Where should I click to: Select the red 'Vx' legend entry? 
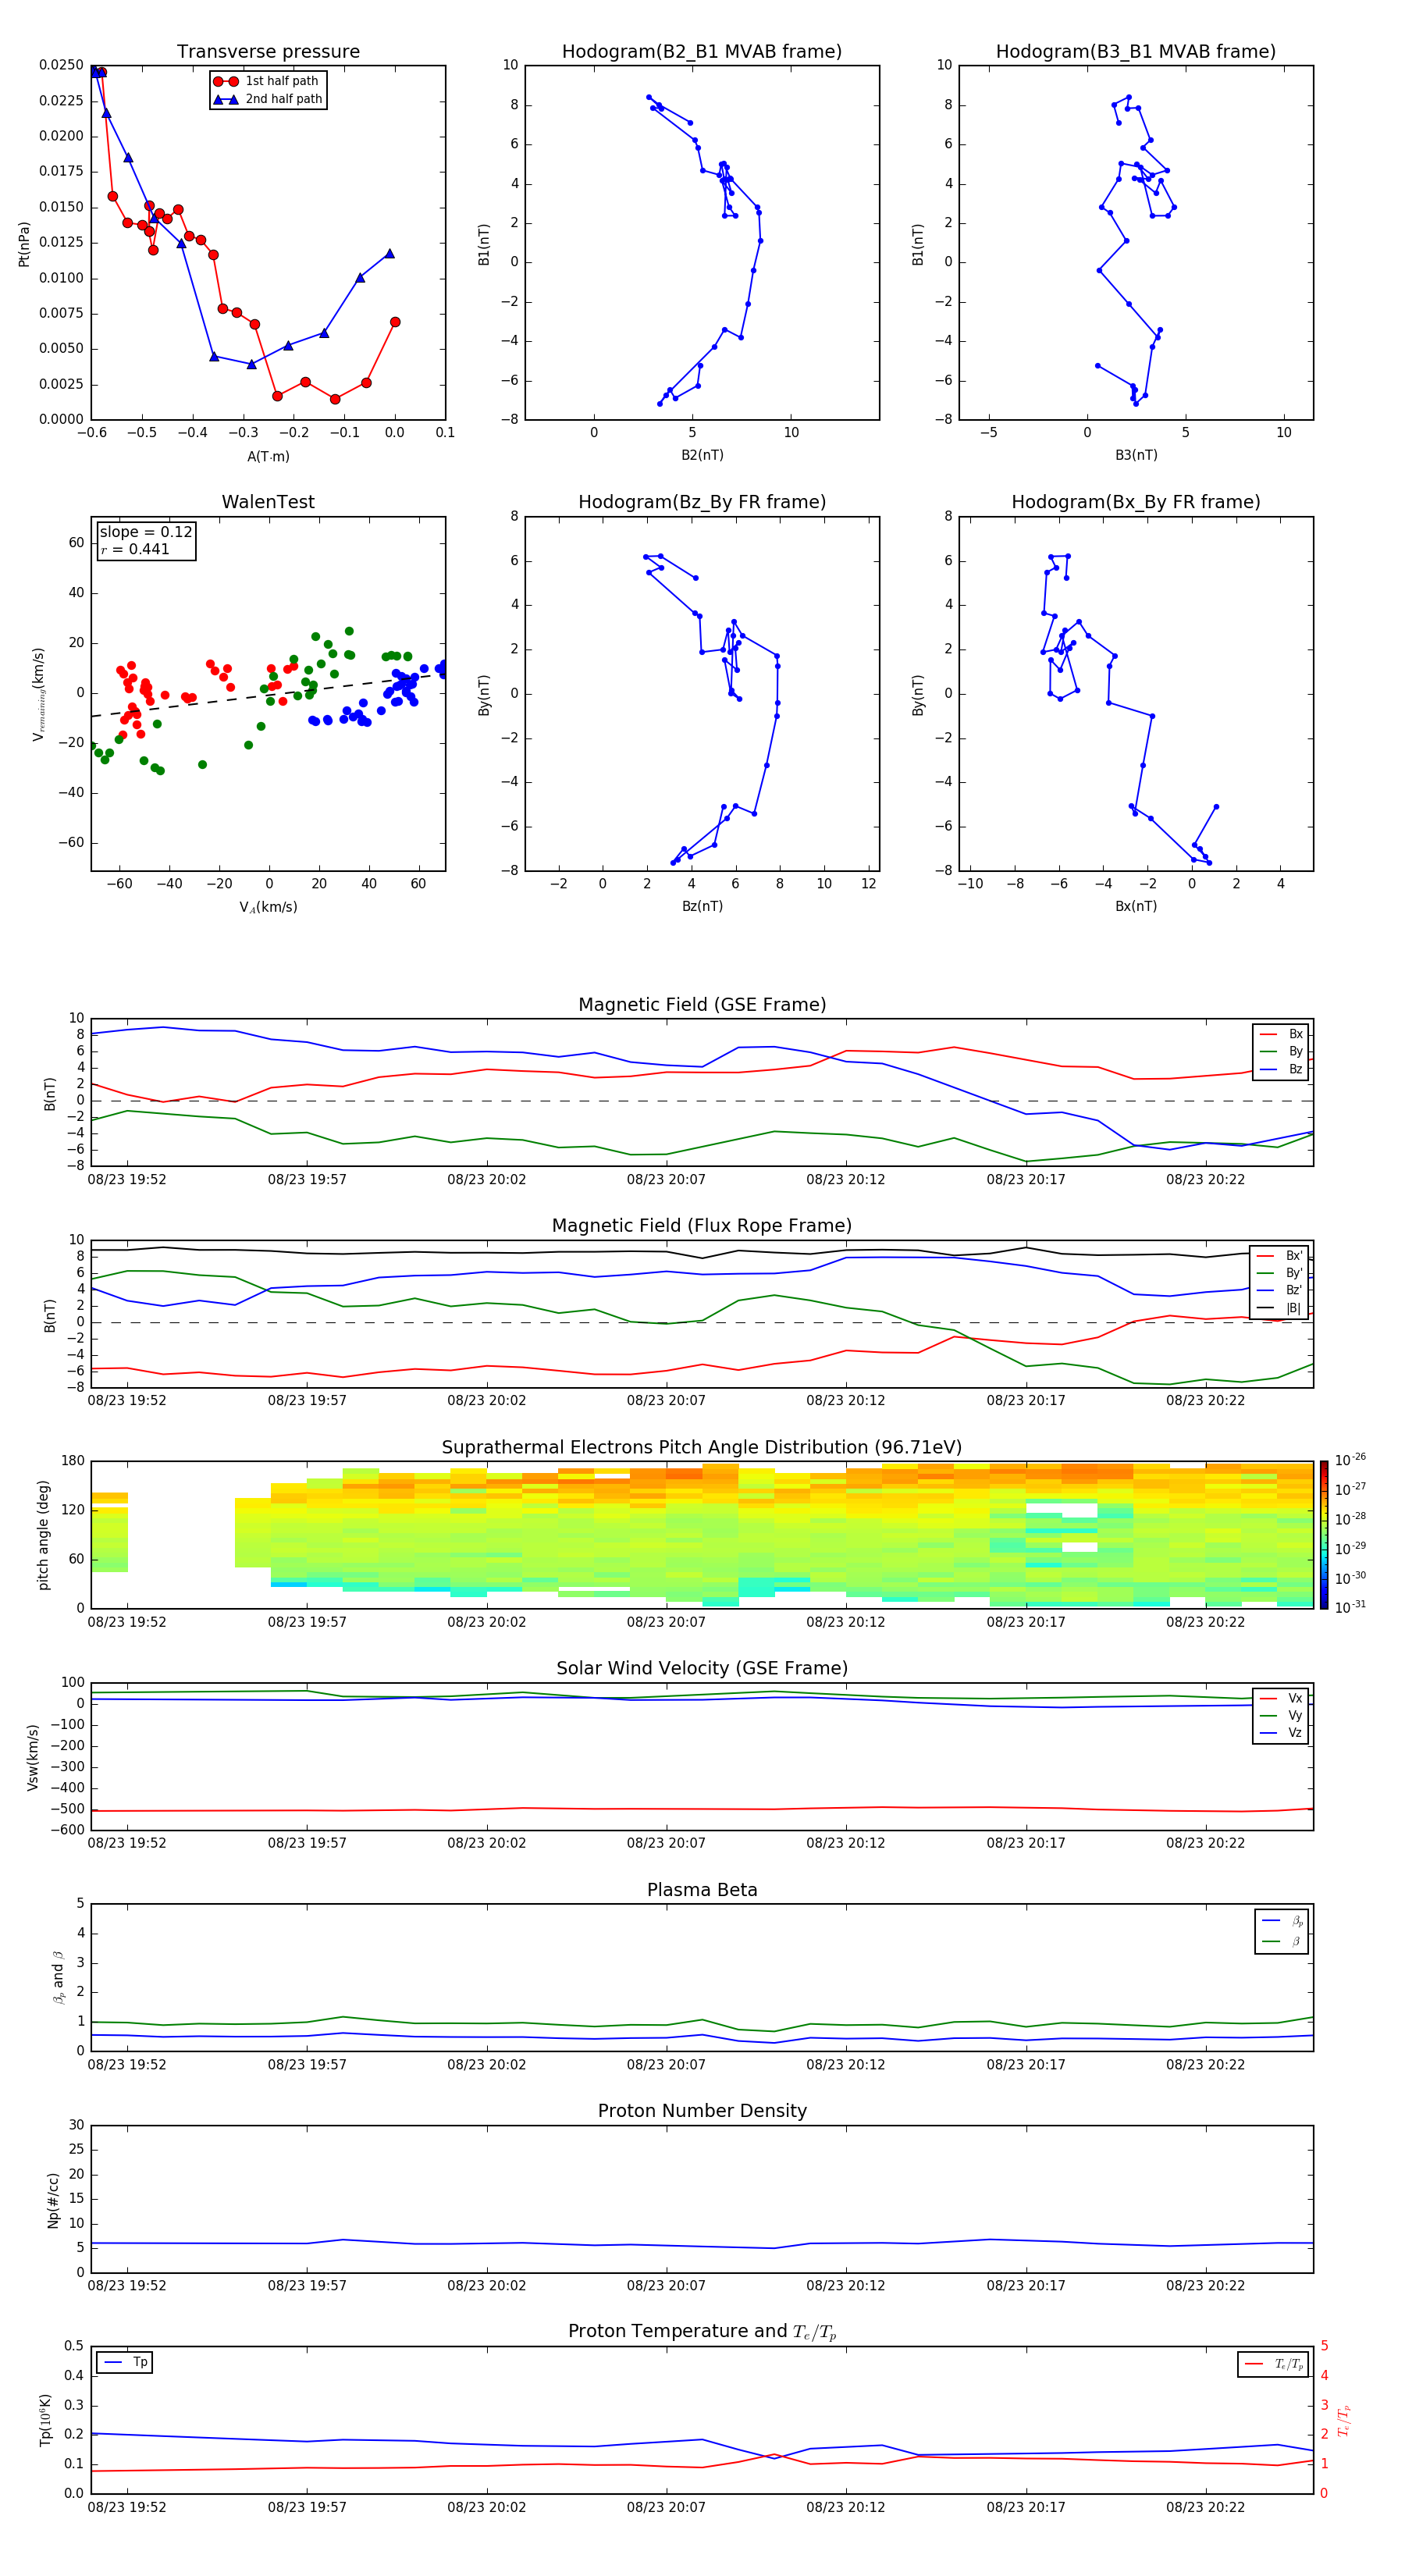pyautogui.click(x=1281, y=1698)
